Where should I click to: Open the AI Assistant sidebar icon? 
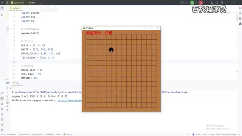click(x=240, y=14)
